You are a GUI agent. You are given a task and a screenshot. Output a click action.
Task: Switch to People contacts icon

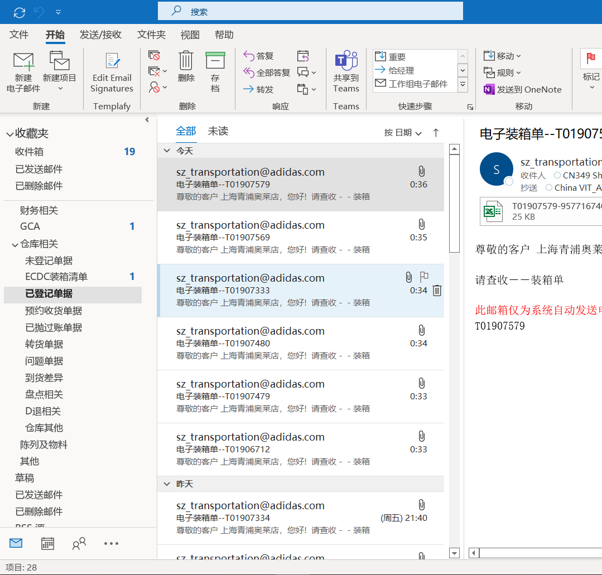click(x=79, y=543)
